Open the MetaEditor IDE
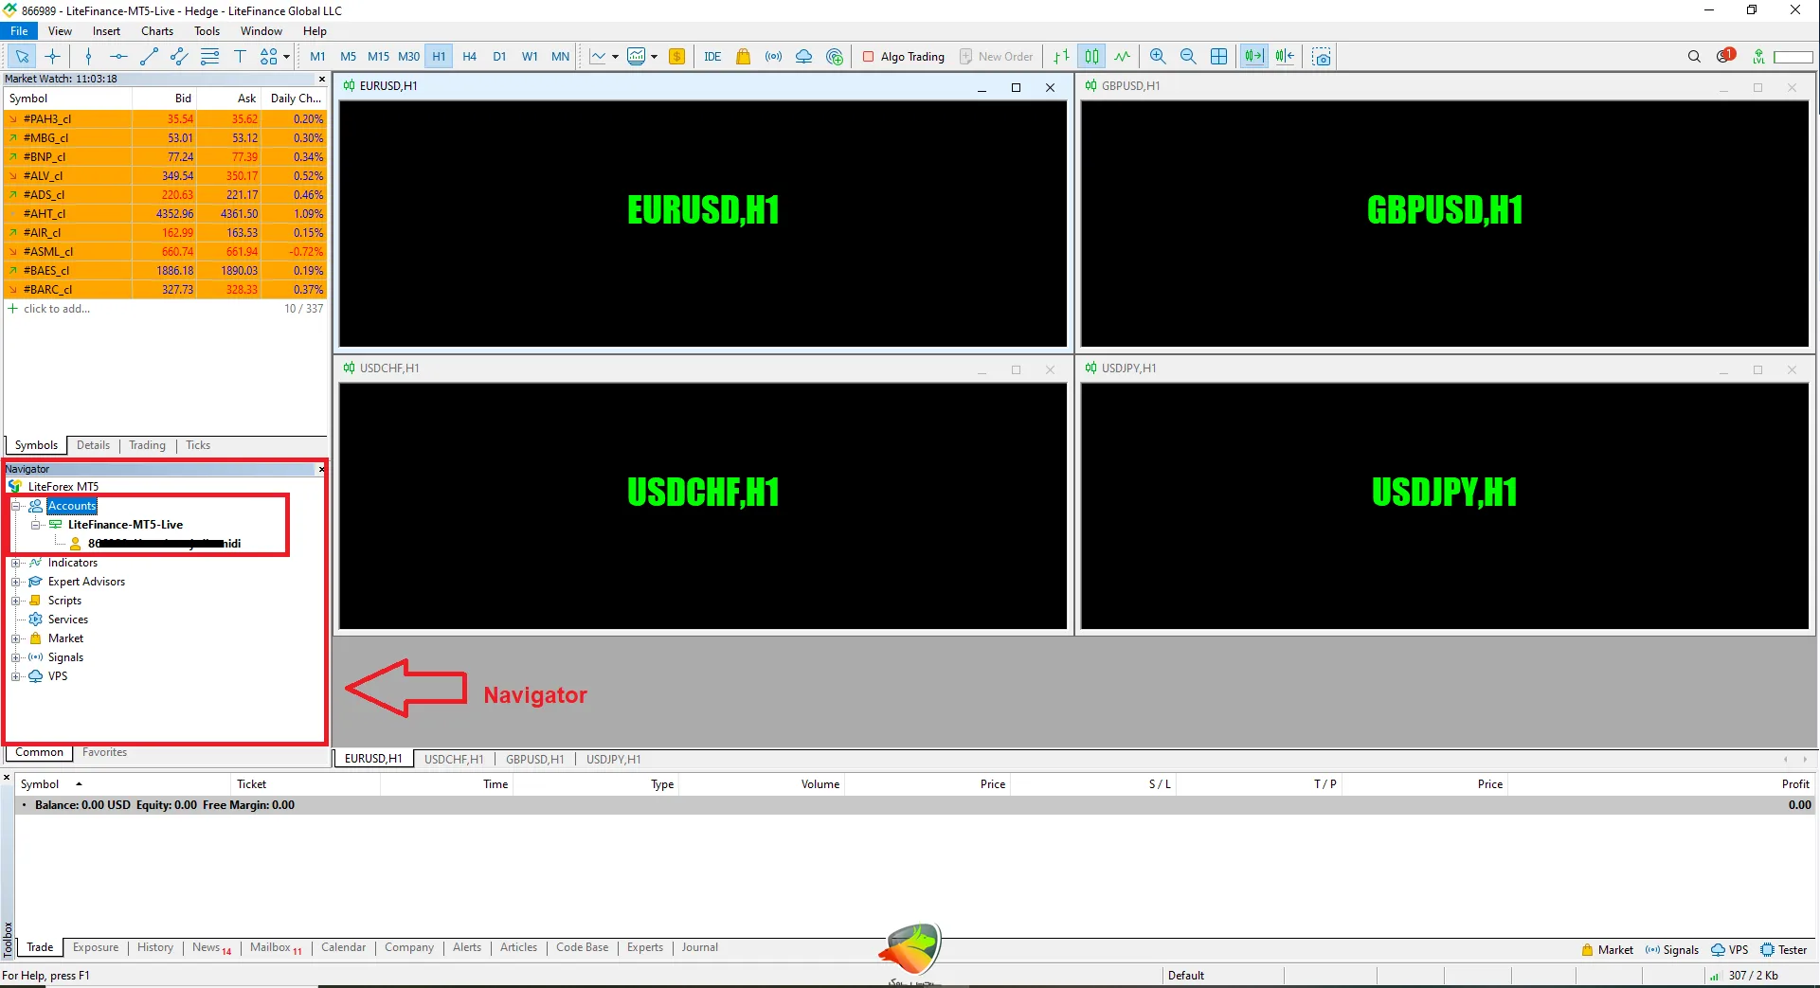This screenshot has width=1820, height=988. 712,57
